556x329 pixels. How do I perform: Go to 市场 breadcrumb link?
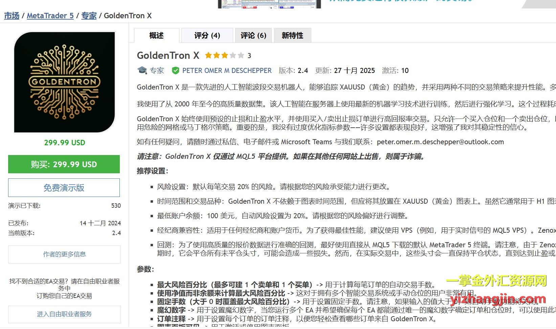(x=12, y=16)
